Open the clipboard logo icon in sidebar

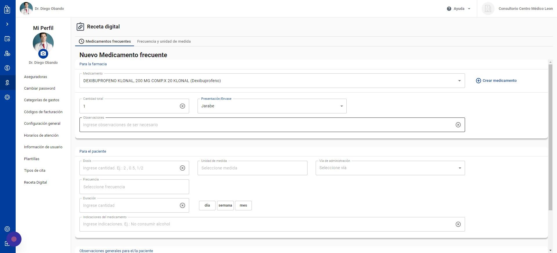tap(7, 9)
